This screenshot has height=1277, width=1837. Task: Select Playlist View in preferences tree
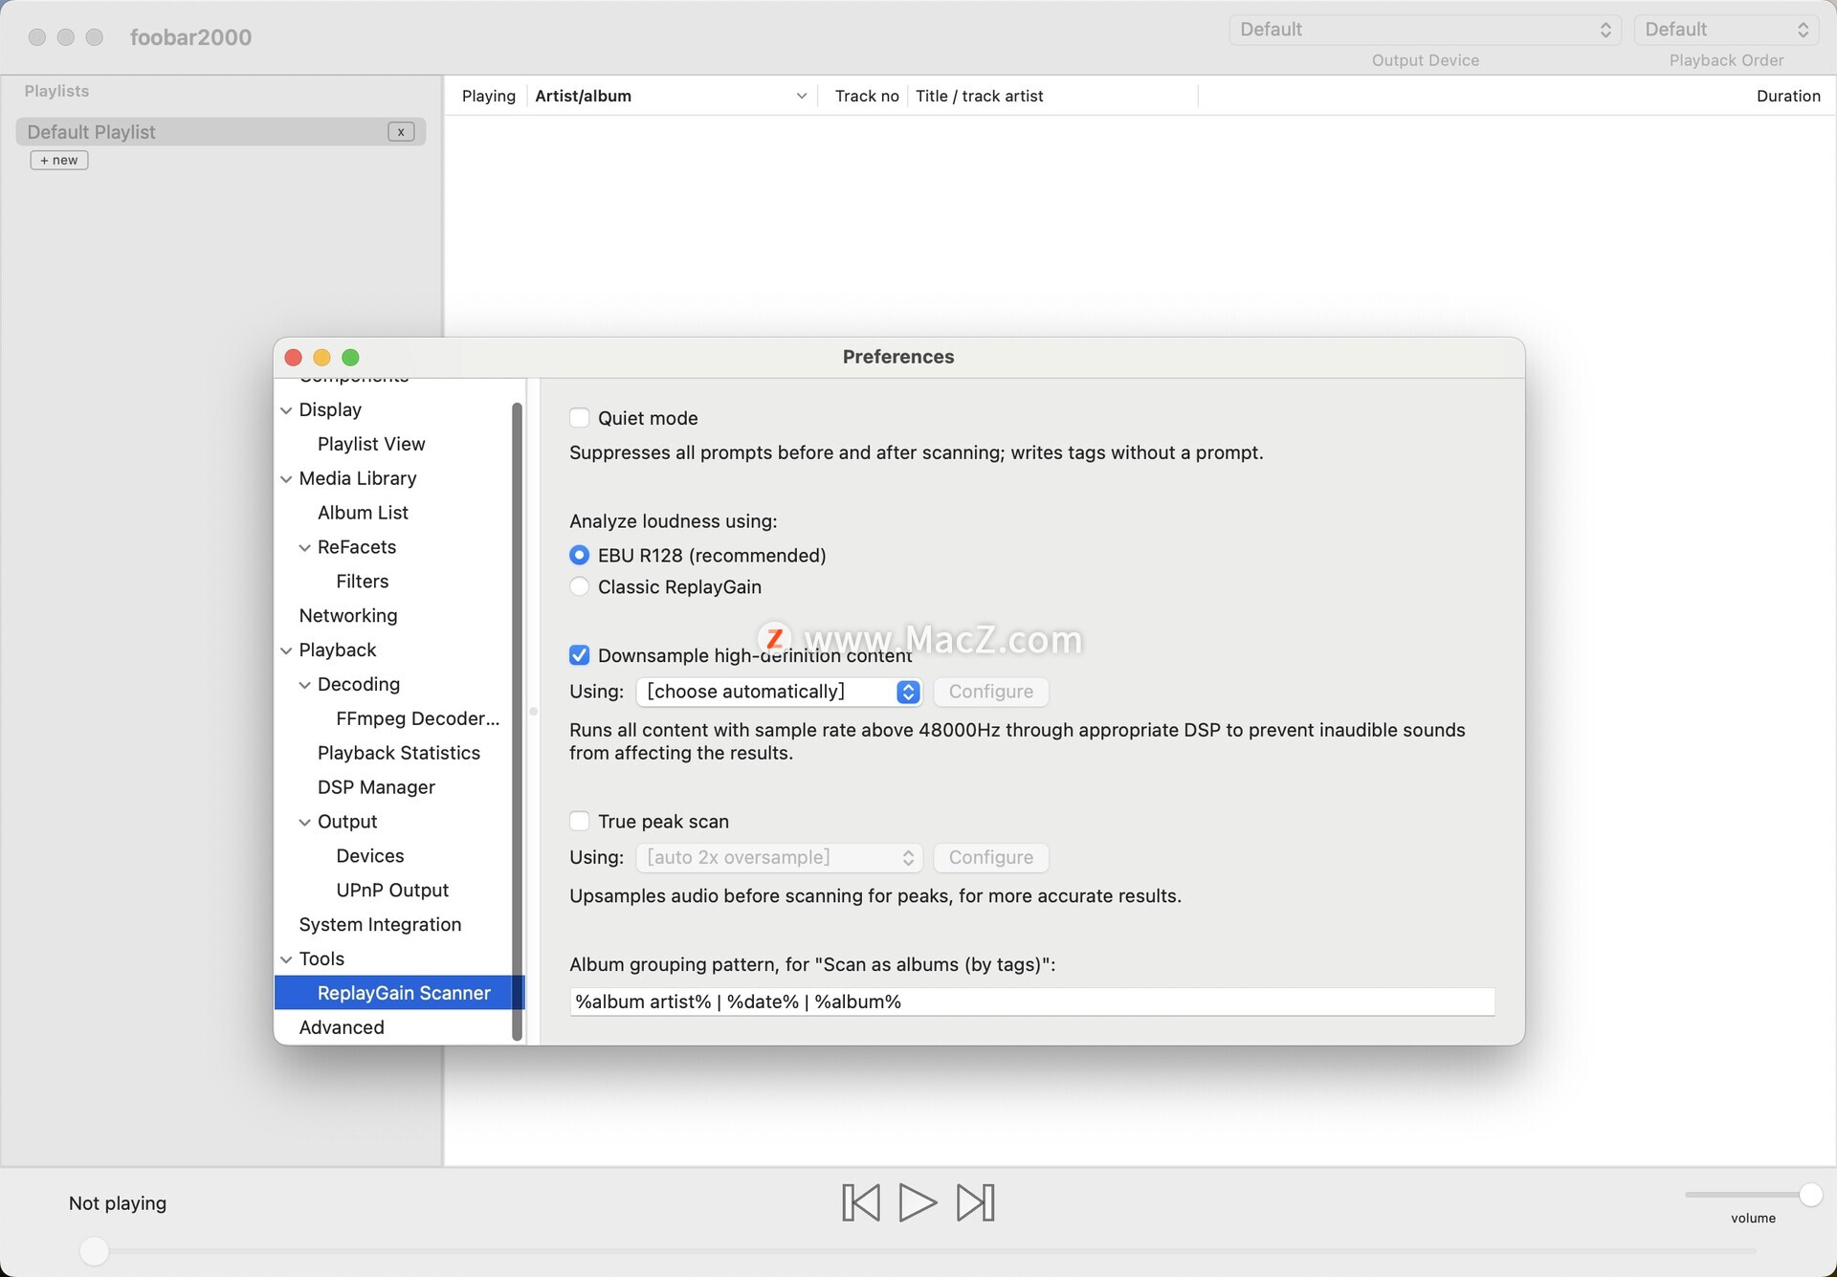371,444
